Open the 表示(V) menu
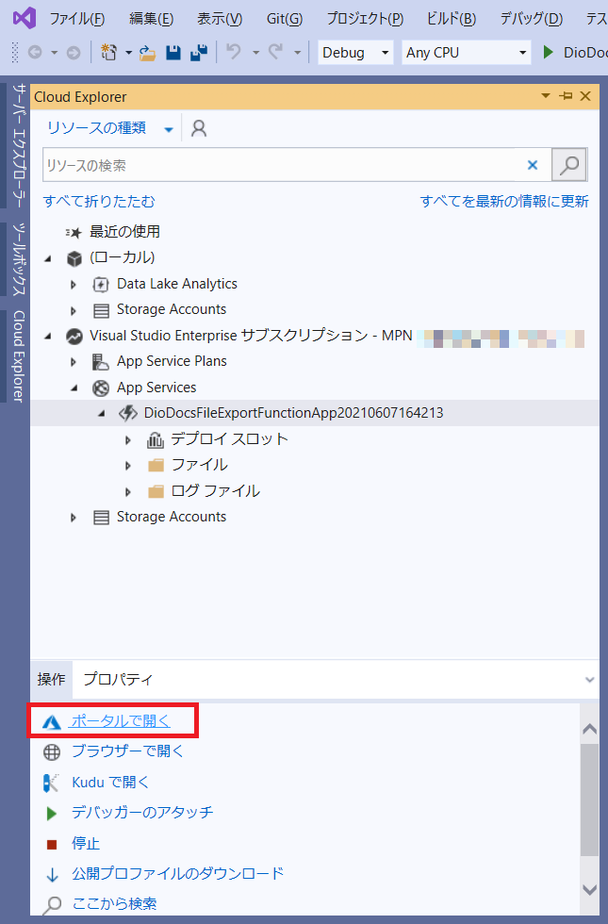The height and width of the screenshot is (924, 608). tap(219, 19)
